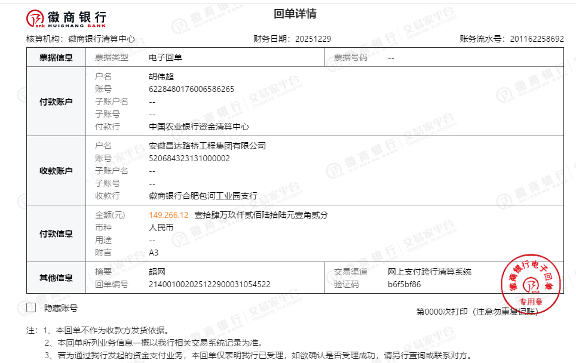
Task: Click the Huishang Bank logo
Action: click(x=66, y=19)
